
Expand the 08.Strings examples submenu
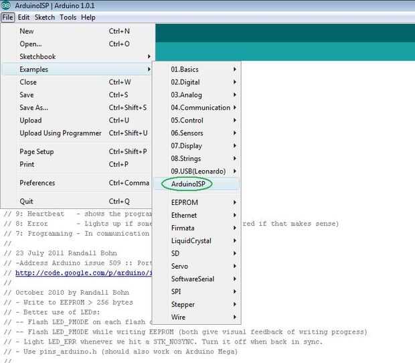197,158
